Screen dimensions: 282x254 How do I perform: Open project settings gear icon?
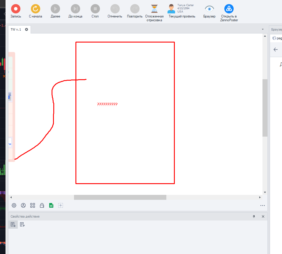point(14,205)
